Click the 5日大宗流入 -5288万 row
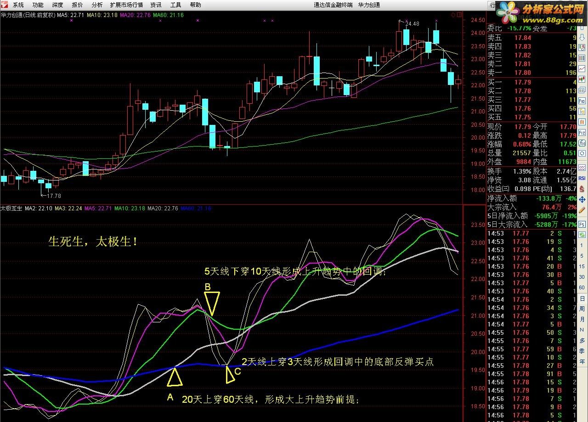 coord(531,225)
